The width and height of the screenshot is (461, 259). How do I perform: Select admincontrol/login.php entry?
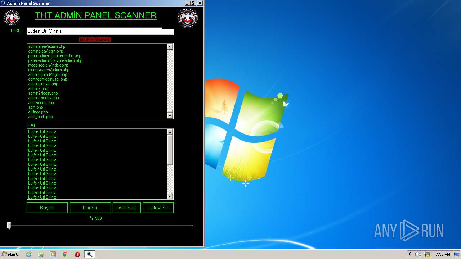(48, 74)
